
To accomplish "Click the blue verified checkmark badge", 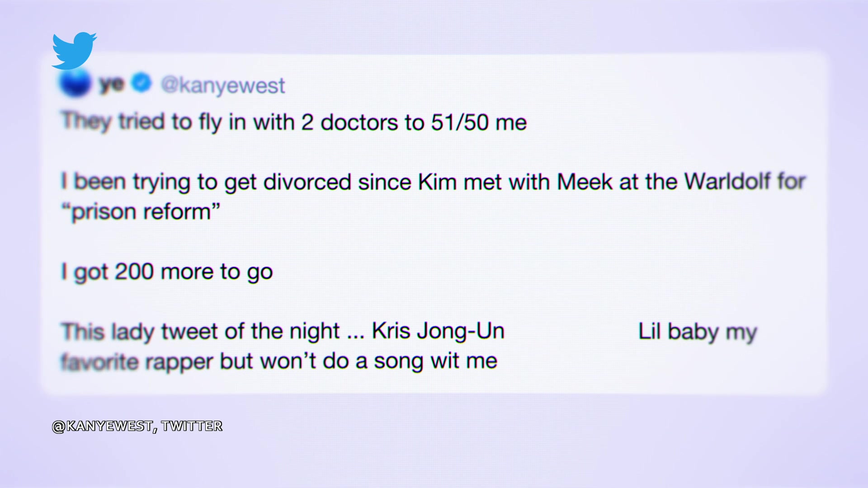I will (x=142, y=83).
